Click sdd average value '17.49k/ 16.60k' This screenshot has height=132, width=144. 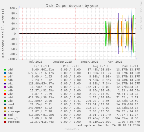[x=99, y=70]
